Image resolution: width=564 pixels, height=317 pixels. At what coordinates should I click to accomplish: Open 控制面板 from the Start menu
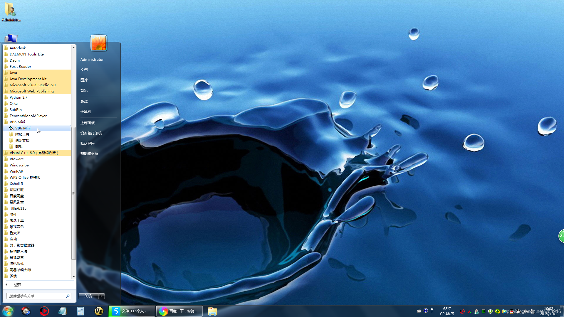88,123
